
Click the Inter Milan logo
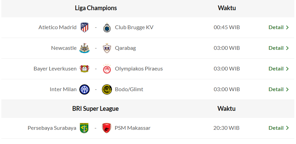(84, 89)
